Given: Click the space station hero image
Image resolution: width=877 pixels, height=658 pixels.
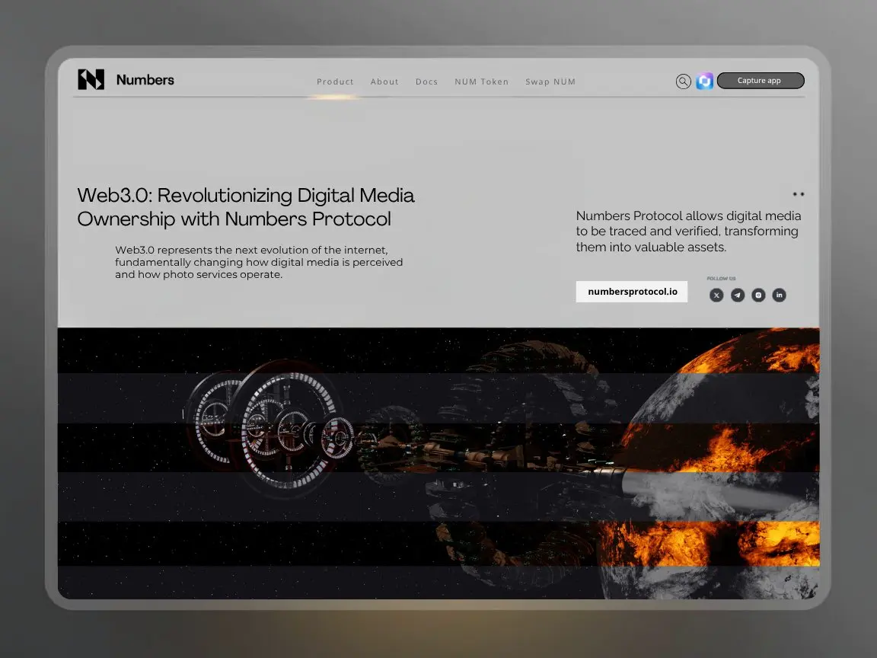Looking at the screenshot, I should (x=438, y=463).
